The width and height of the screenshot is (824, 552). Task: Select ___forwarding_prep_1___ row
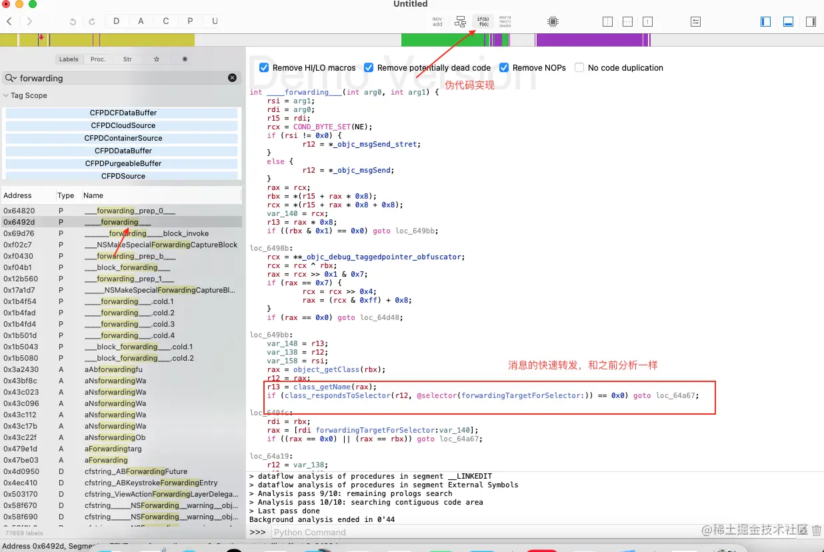[x=121, y=279]
